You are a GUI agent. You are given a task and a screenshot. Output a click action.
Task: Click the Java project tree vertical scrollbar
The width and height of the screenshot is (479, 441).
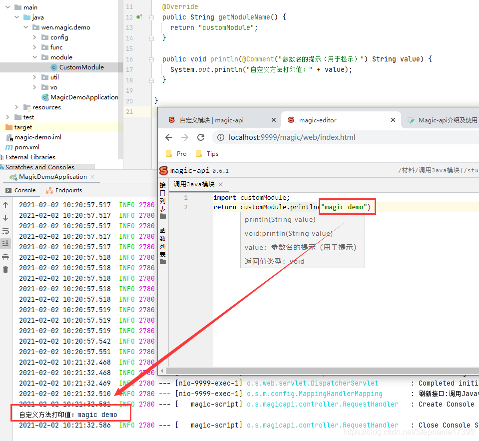pos(120,79)
